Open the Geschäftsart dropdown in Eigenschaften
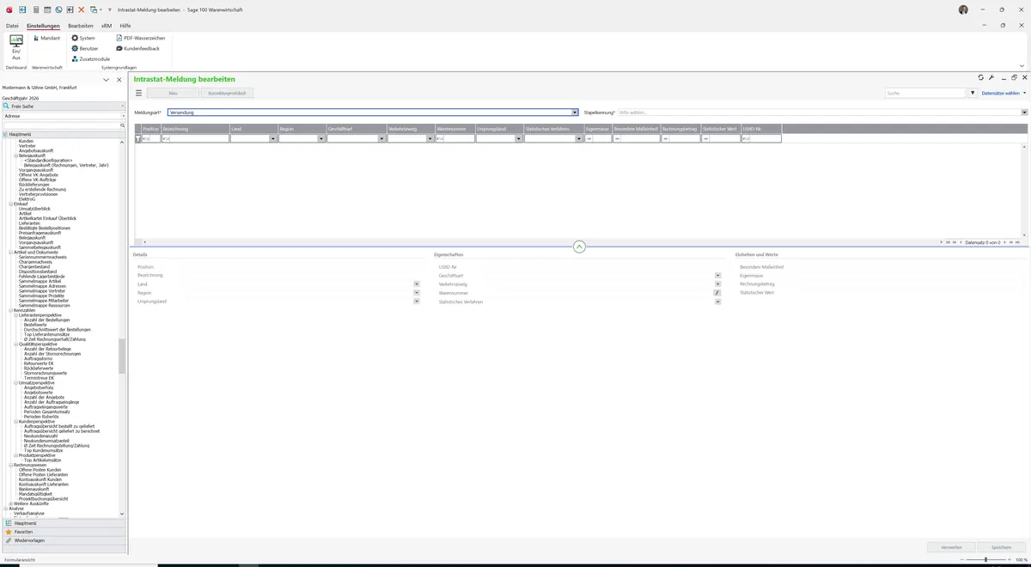Screen dimensions: 1031x567 point(717,276)
